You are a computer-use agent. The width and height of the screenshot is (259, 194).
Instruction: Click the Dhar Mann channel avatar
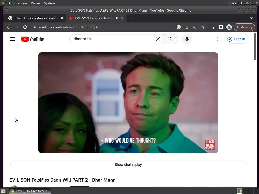pyautogui.click(x=14, y=187)
